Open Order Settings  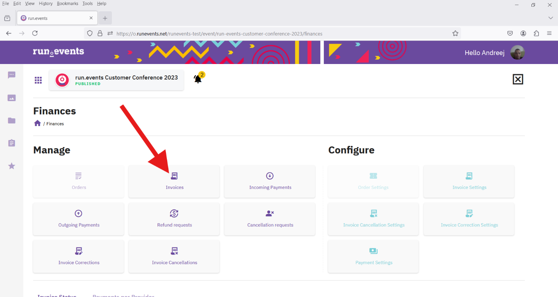tap(373, 181)
